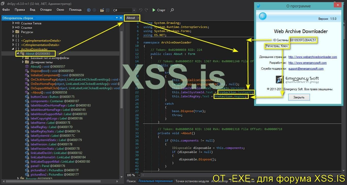347x185 pixels.
Task: Open the Файл menu
Action: click(6, 10)
